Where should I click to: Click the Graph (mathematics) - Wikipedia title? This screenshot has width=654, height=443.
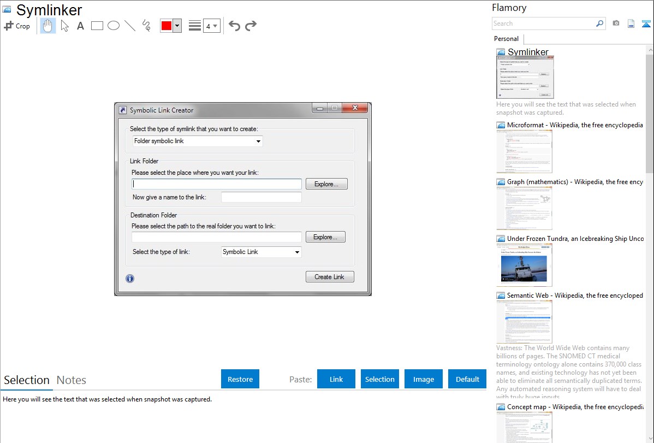[x=575, y=182]
